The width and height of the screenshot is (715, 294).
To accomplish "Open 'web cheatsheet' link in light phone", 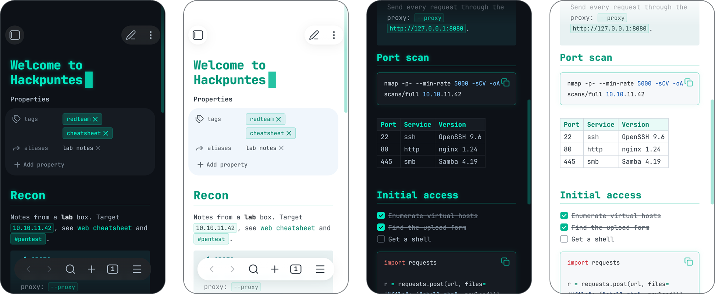I will pos(288,228).
